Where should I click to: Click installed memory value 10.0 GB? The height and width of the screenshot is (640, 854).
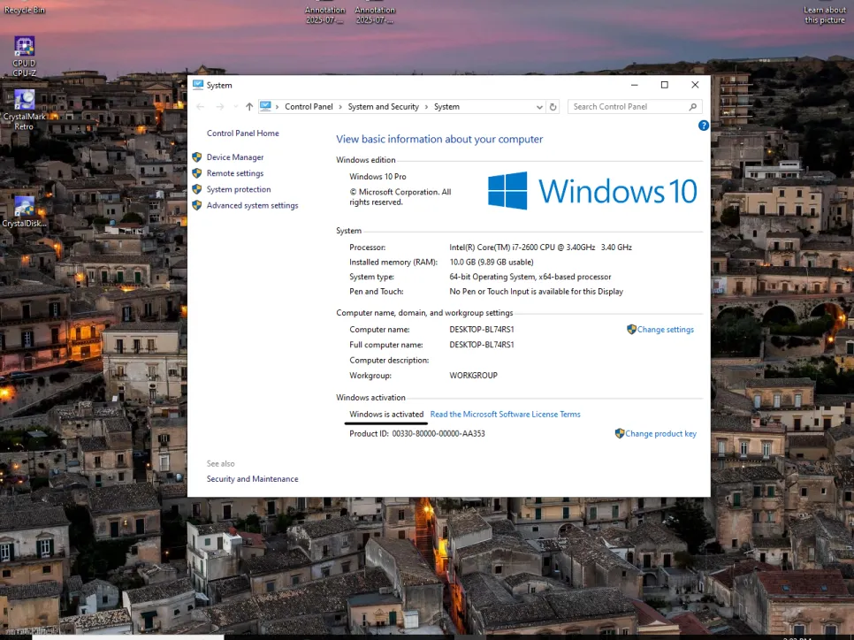click(492, 262)
